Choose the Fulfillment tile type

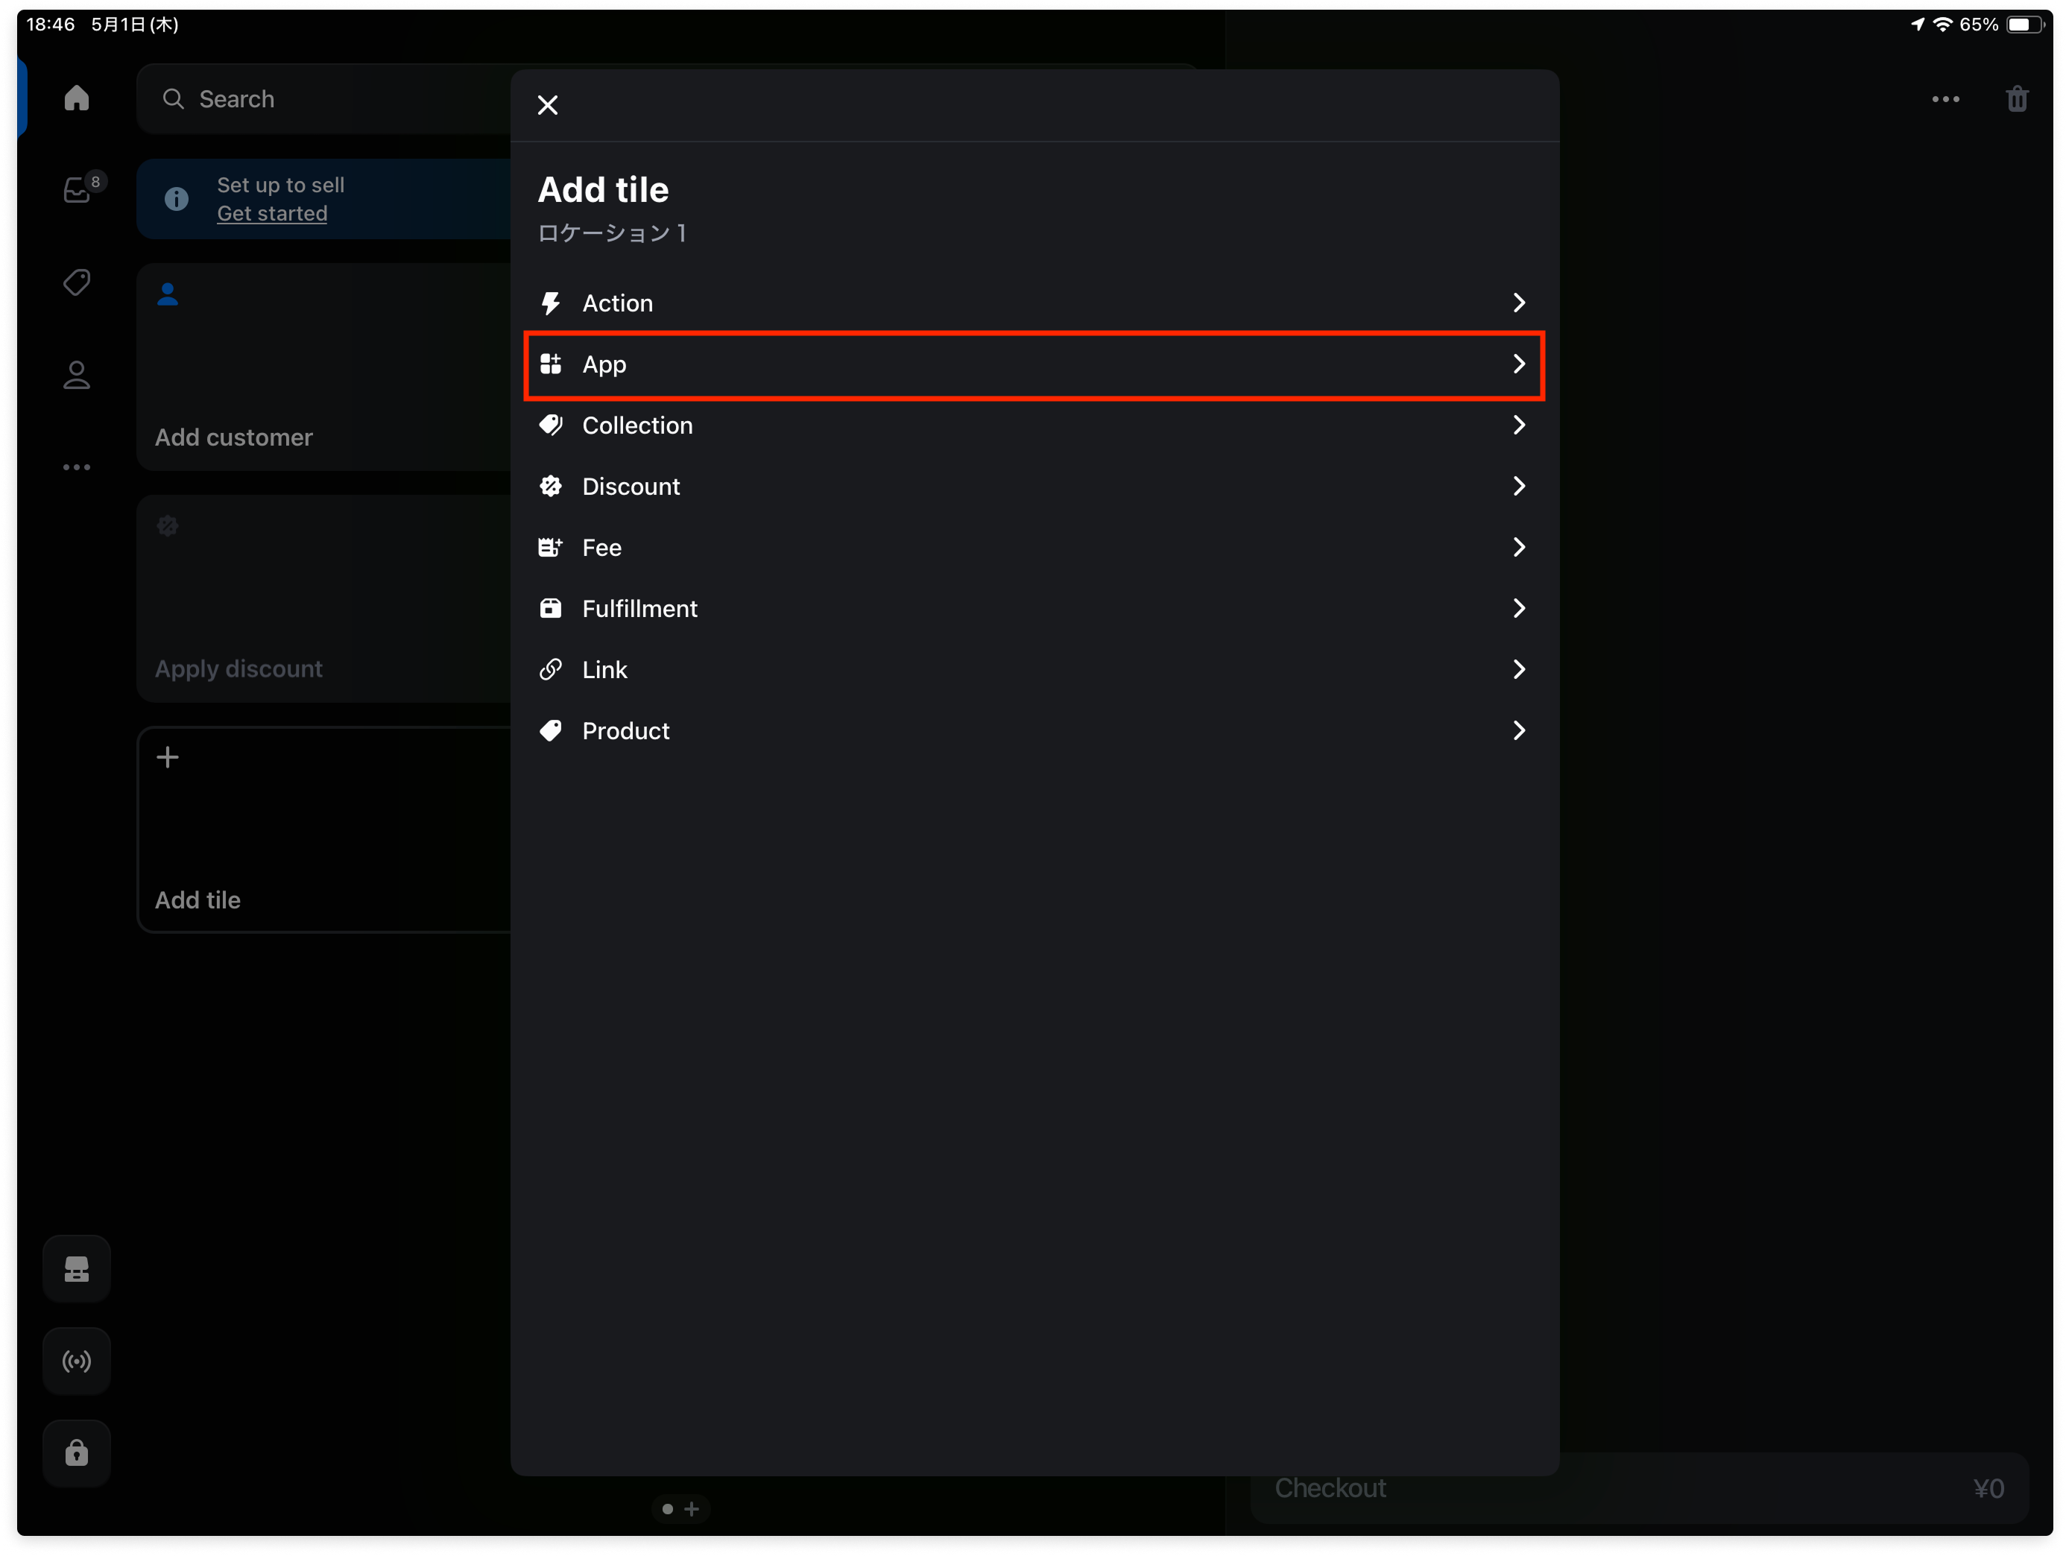[x=1034, y=608]
